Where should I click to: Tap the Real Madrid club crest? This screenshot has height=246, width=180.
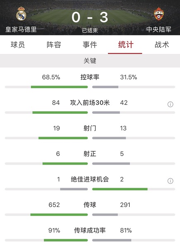click(x=21, y=13)
